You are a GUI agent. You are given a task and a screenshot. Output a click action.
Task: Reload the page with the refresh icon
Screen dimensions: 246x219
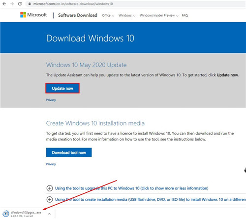20,4
